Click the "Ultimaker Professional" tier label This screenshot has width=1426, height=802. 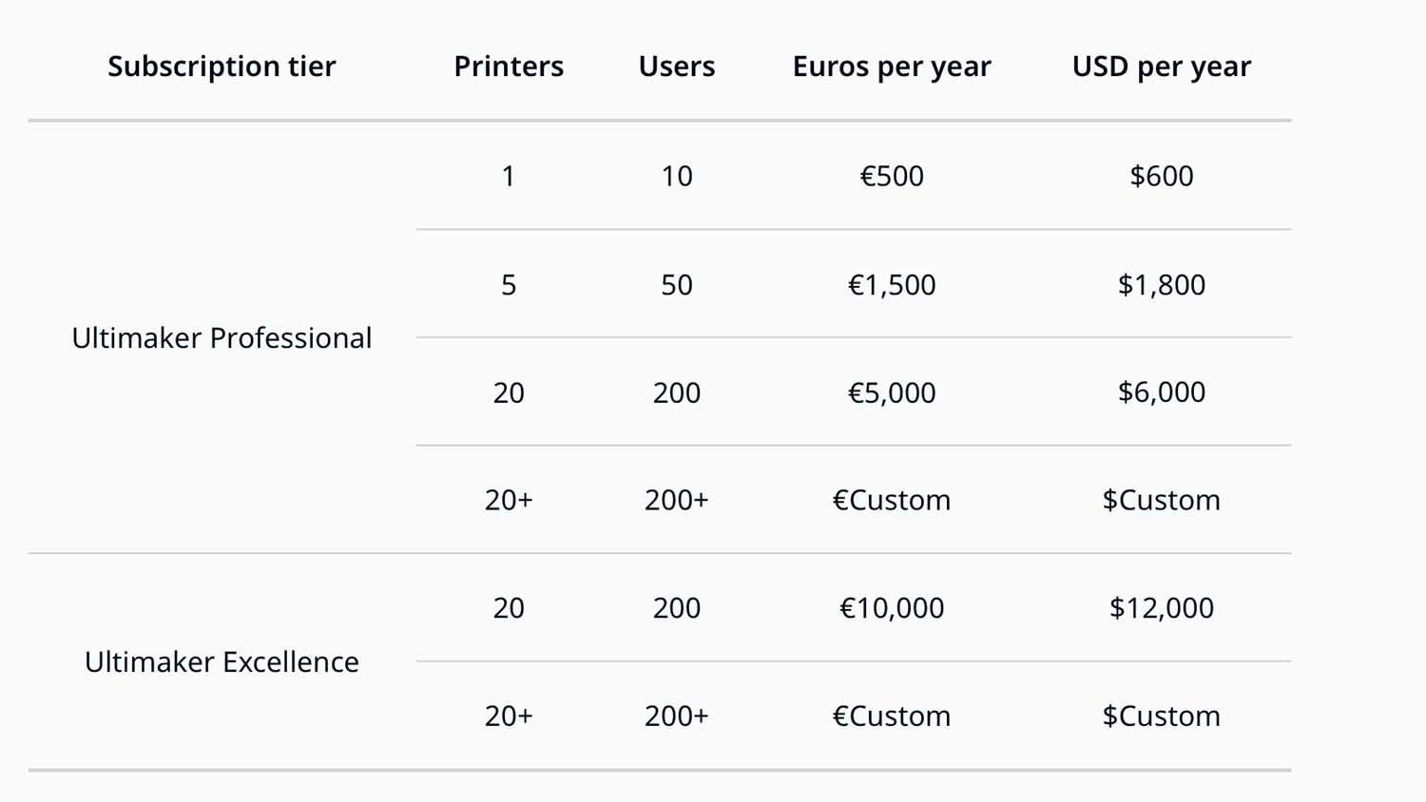222,338
